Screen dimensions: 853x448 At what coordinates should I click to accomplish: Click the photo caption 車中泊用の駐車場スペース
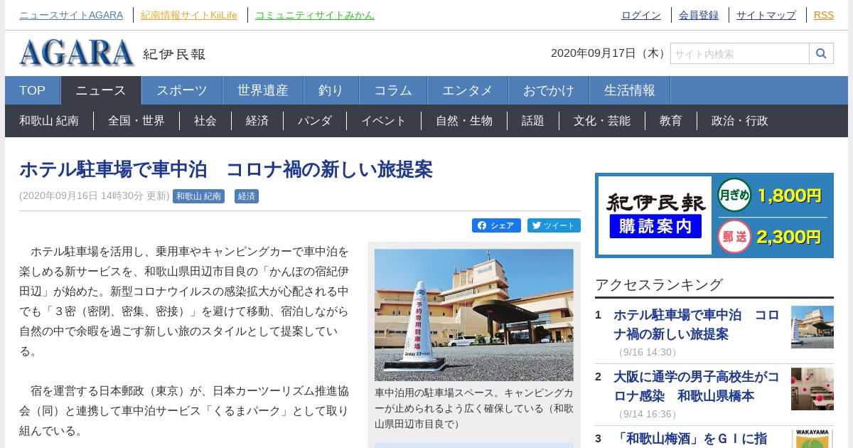pyautogui.click(x=474, y=408)
